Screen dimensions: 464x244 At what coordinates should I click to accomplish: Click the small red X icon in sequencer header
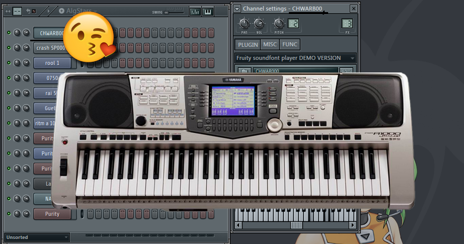(x=34, y=11)
